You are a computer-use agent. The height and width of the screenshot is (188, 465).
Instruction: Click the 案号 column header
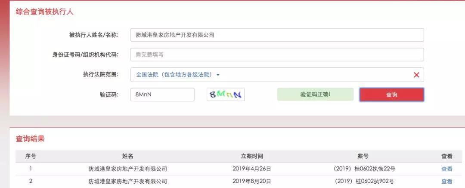[x=363, y=156]
